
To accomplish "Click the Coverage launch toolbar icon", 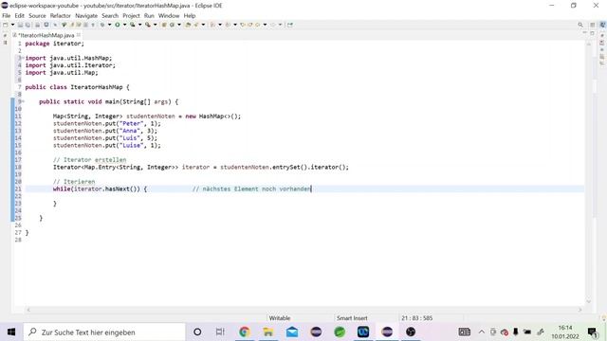I will tap(133, 25).
